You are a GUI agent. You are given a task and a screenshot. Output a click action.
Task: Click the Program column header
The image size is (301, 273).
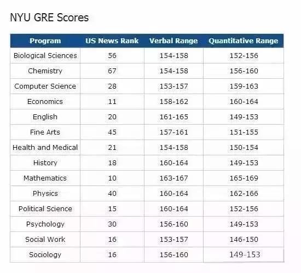[45, 40]
